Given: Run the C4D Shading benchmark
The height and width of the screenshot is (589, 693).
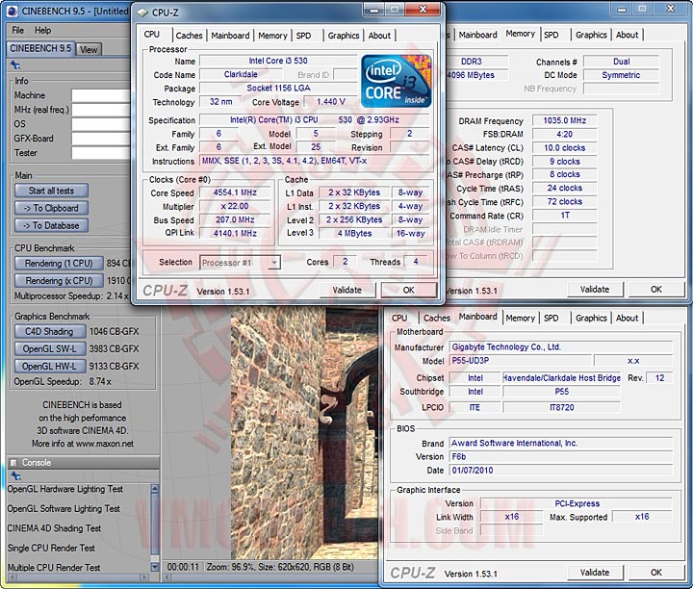Looking at the screenshot, I should pyautogui.click(x=49, y=331).
